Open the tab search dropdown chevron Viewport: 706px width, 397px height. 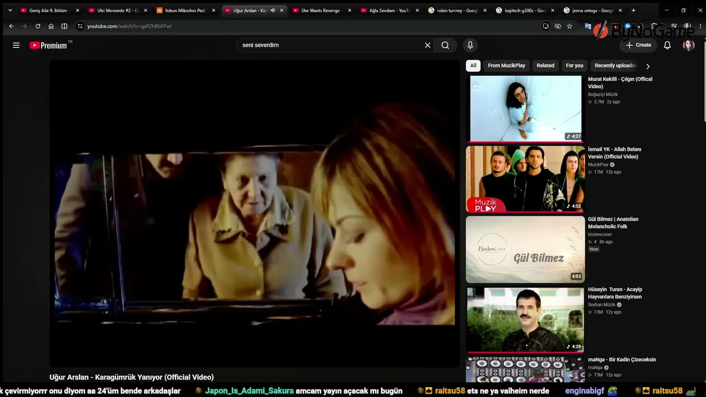tap(10, 10)
